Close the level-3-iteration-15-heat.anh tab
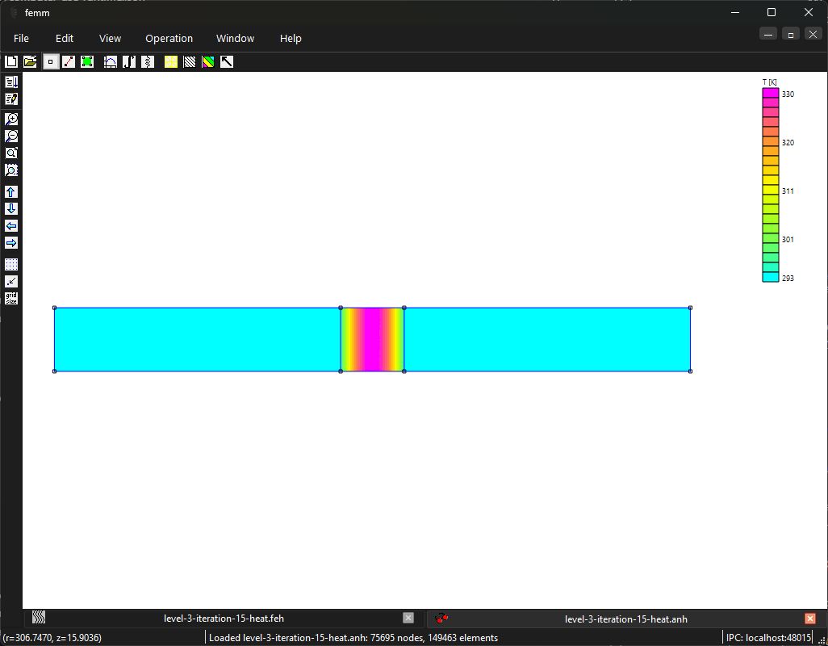Image resolution: width=828 pixels, height=646 pixels. point(810,618)
